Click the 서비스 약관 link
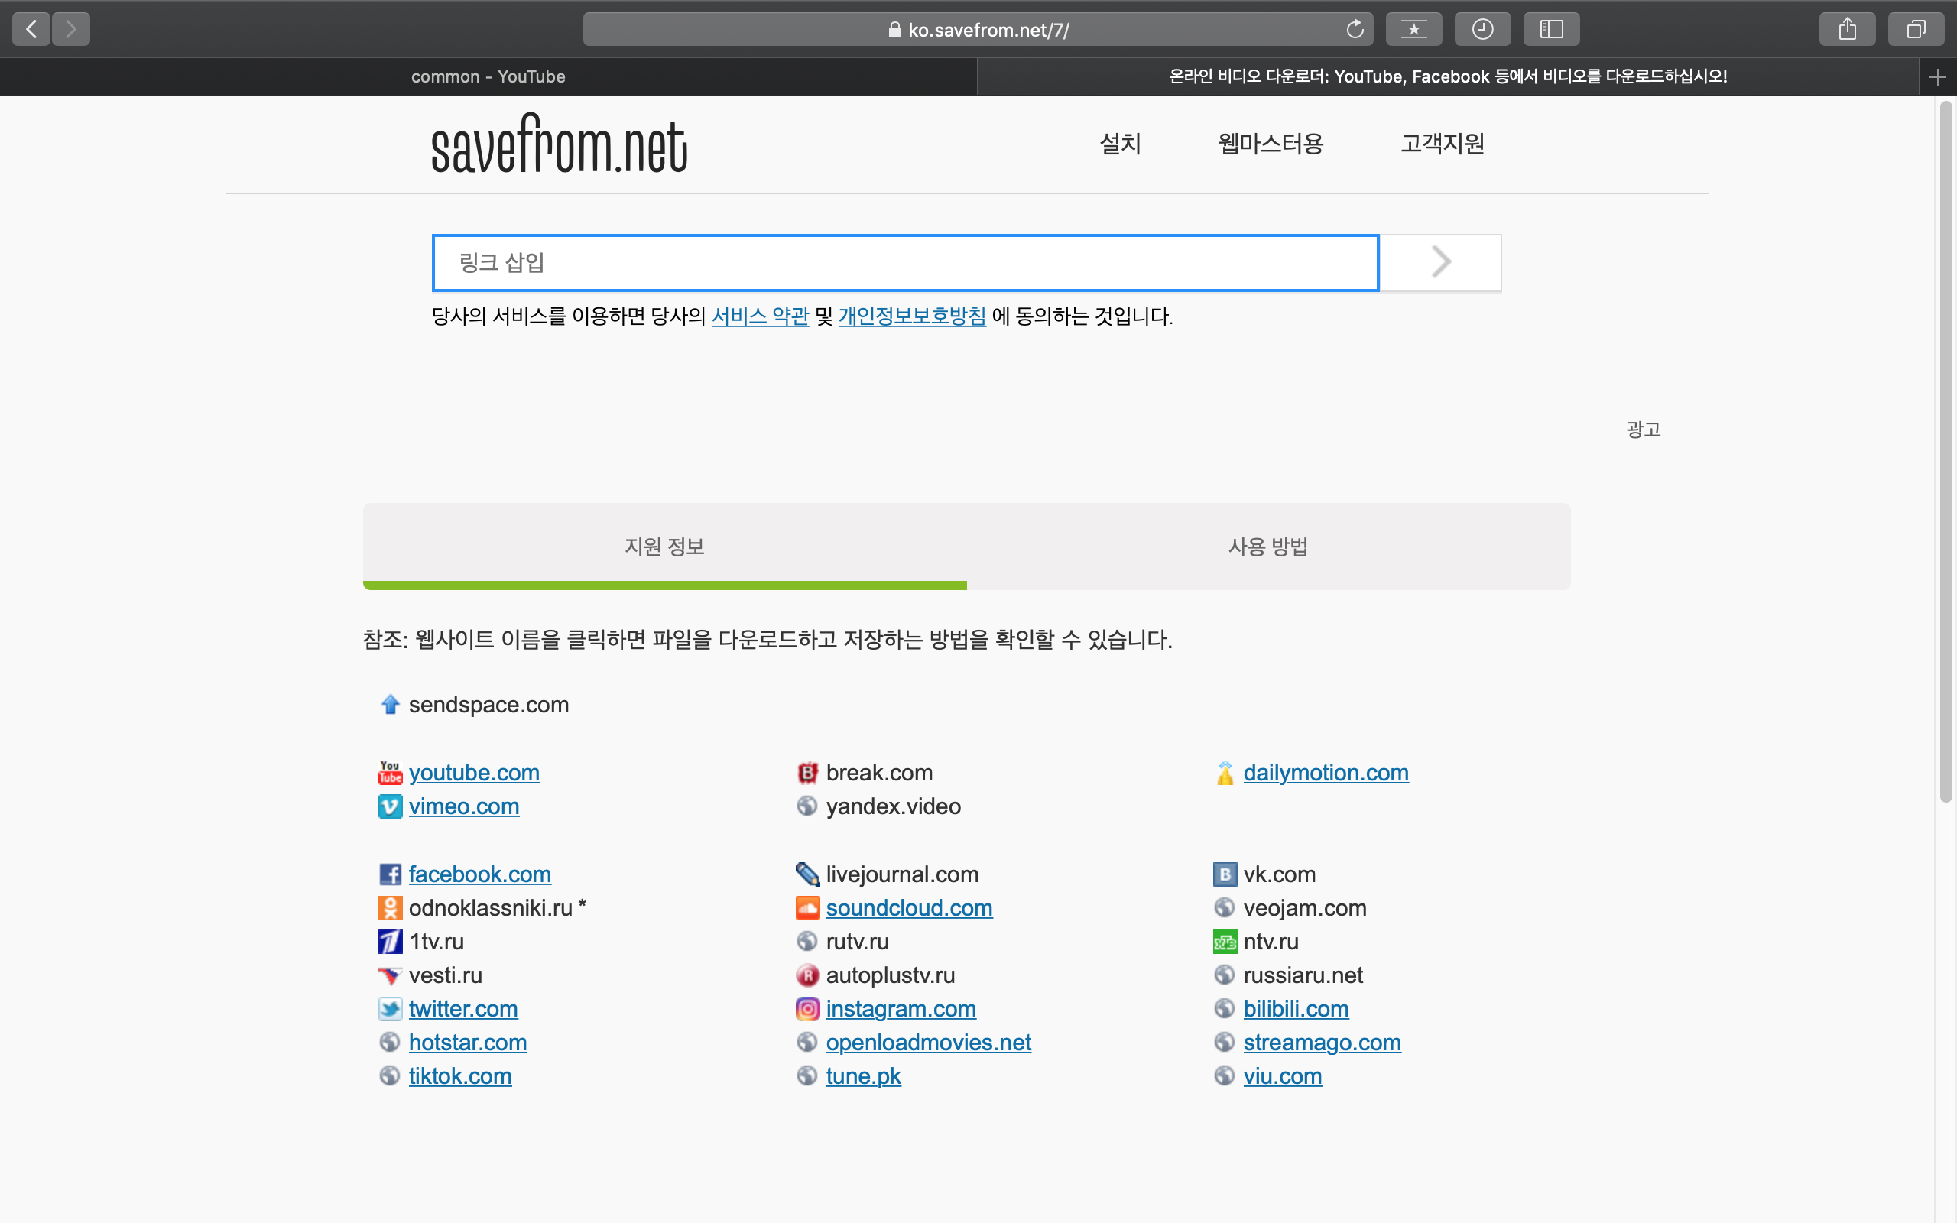Image resolution: width=1957 pixels, height=1223 pixels. click(759, 316)
